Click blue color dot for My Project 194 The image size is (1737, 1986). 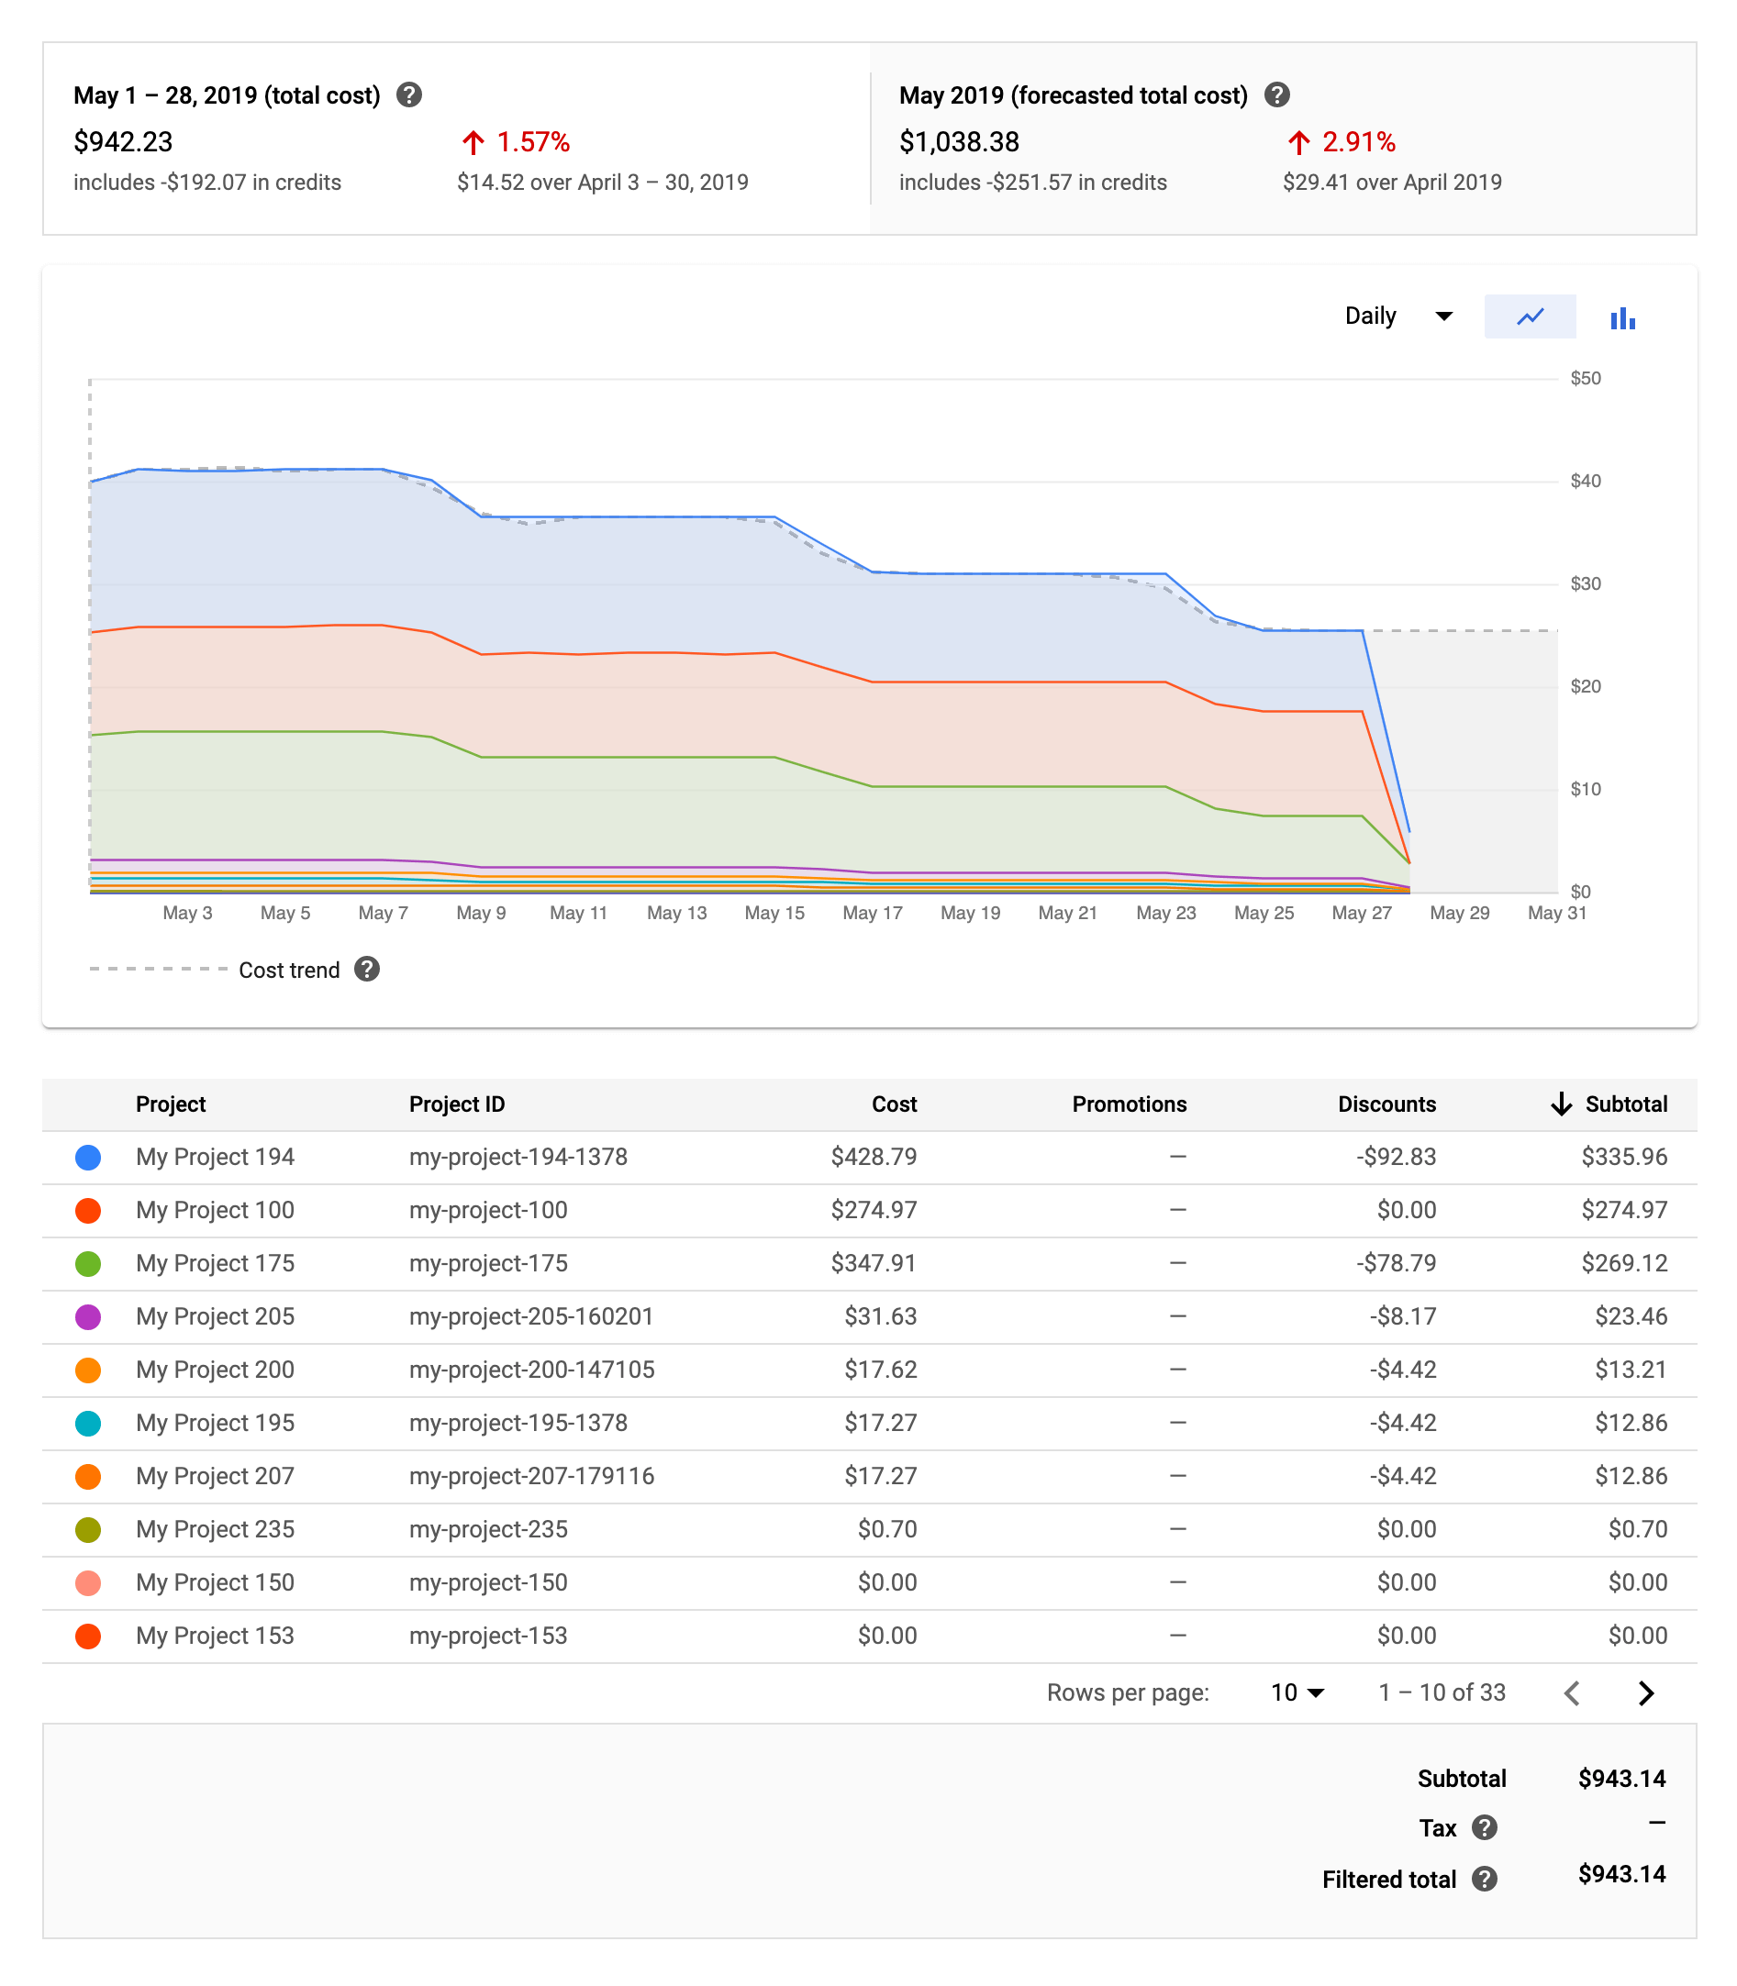[x=88, y=1158]
